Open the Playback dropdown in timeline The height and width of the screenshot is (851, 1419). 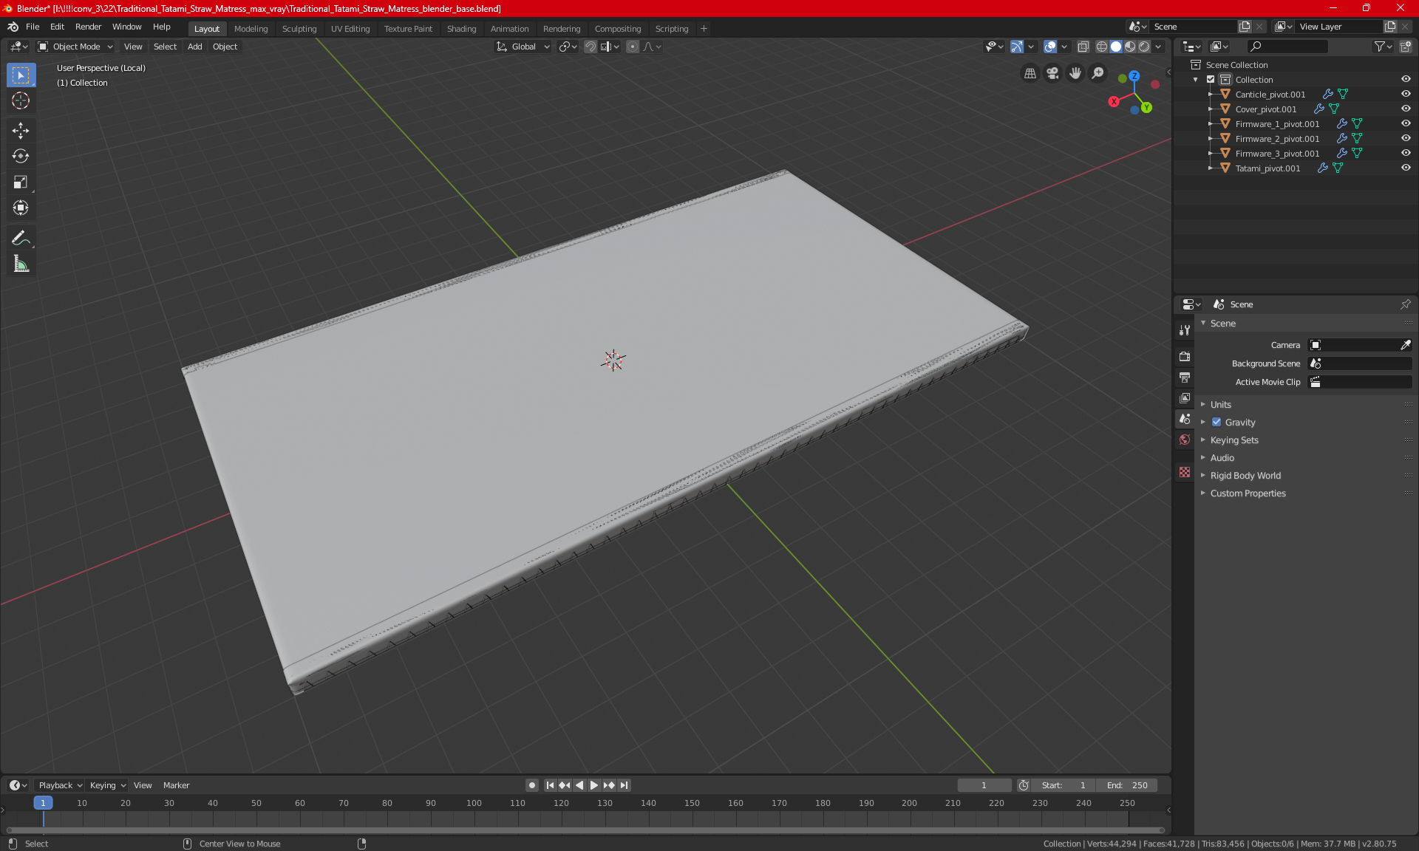tap(60, 785)
